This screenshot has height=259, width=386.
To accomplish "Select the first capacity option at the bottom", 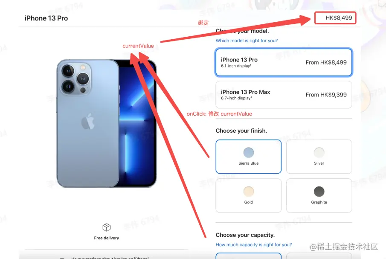I will tap(248, 256).
